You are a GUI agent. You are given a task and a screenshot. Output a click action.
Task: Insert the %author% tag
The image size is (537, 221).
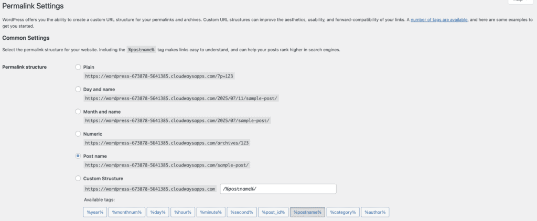coord(374,212)
